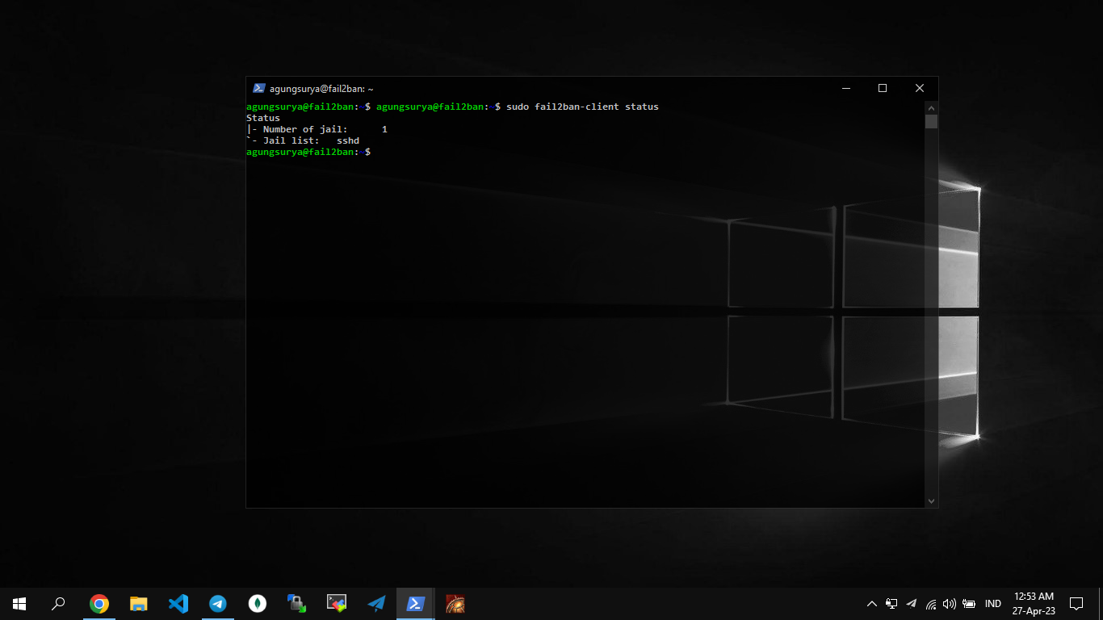Open the Windows Start menu
Image resolution: width=1103 pixels, height=620 pixels.
click(19, 603)
